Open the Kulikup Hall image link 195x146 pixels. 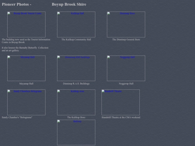(76, 25)
